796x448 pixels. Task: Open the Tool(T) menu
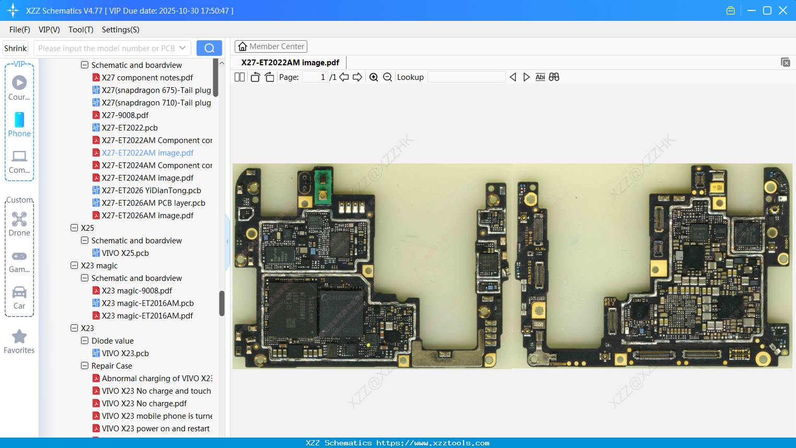tap(80, 30)
